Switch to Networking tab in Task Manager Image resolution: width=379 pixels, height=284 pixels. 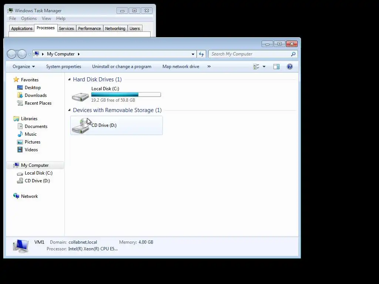click(x=115, y=28)
